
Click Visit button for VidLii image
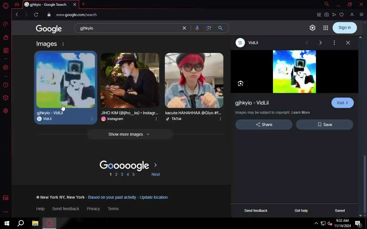pos(343,103)
